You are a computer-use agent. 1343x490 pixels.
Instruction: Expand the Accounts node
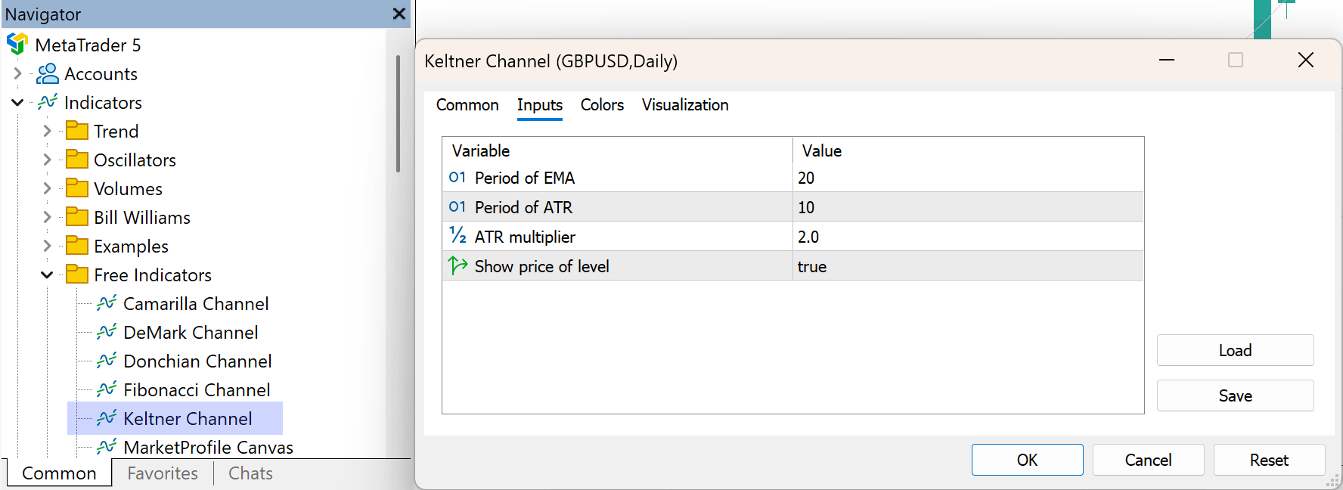(x=18, y=73)
